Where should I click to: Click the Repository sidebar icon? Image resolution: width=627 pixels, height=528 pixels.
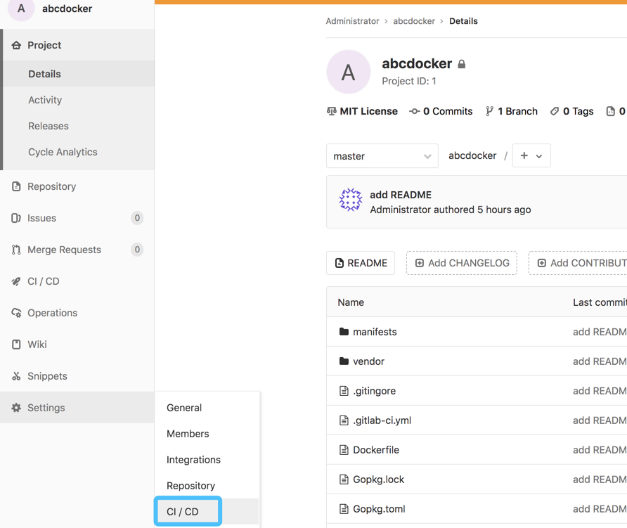coord(16,186)
